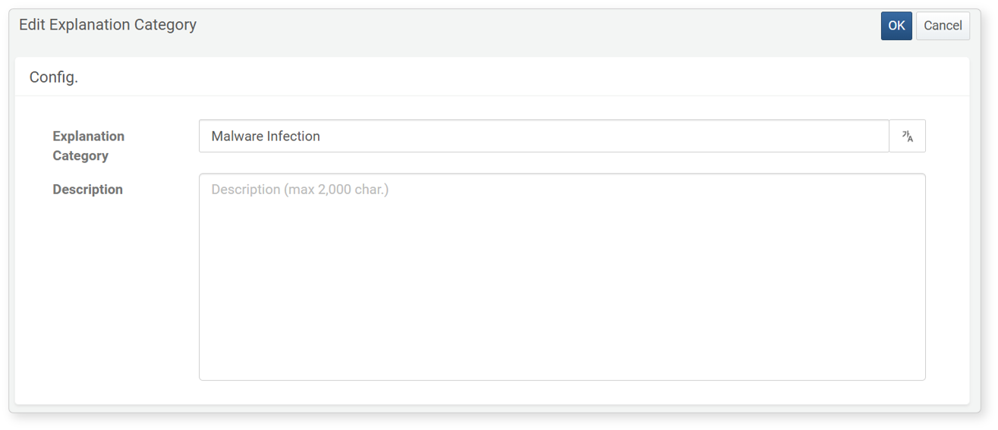Click the white Cancel button beside OK
The width and height of the screenshot is (998, 430).
943,26
